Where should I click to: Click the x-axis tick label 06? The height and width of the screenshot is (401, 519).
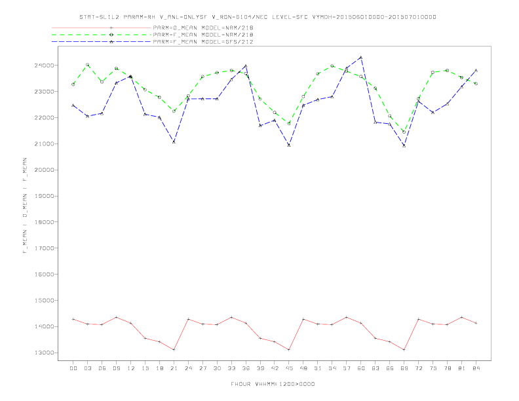(x=102, y=368)
